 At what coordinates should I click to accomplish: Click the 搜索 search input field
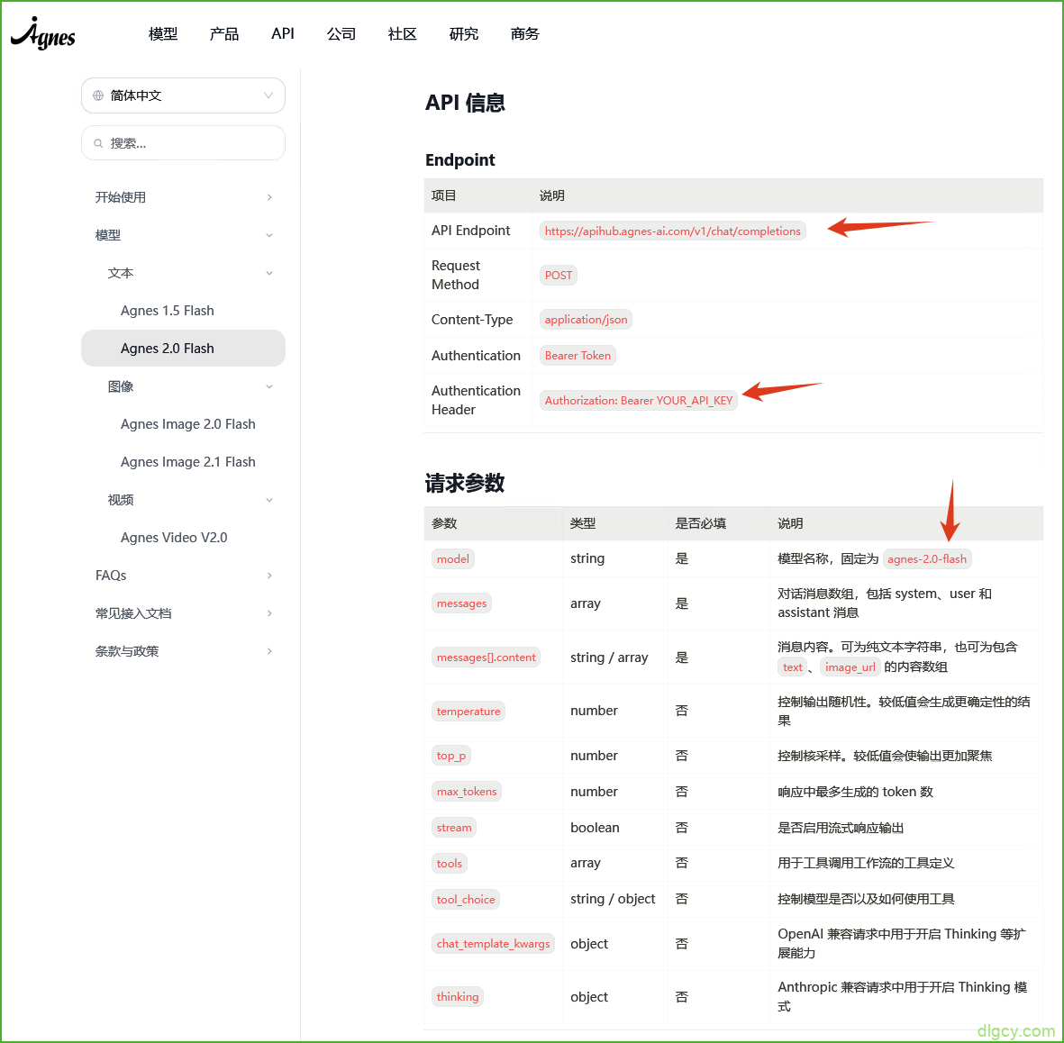tap(183, 143)
